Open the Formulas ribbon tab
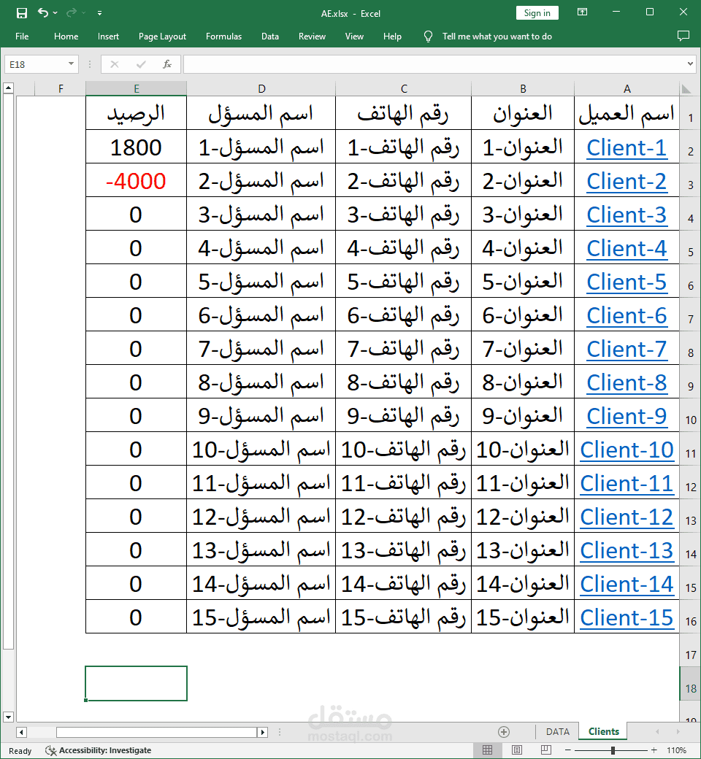Image resolution: width=701 pixels, height=759 pixels. [x=223, y=36]
